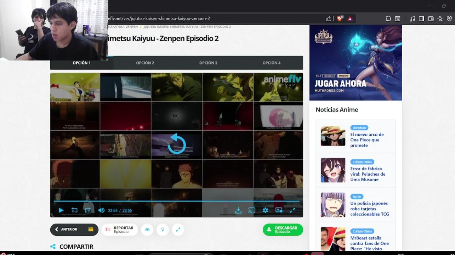
Task: Click the COMPARTIR share icon
Action: (53, 246)
